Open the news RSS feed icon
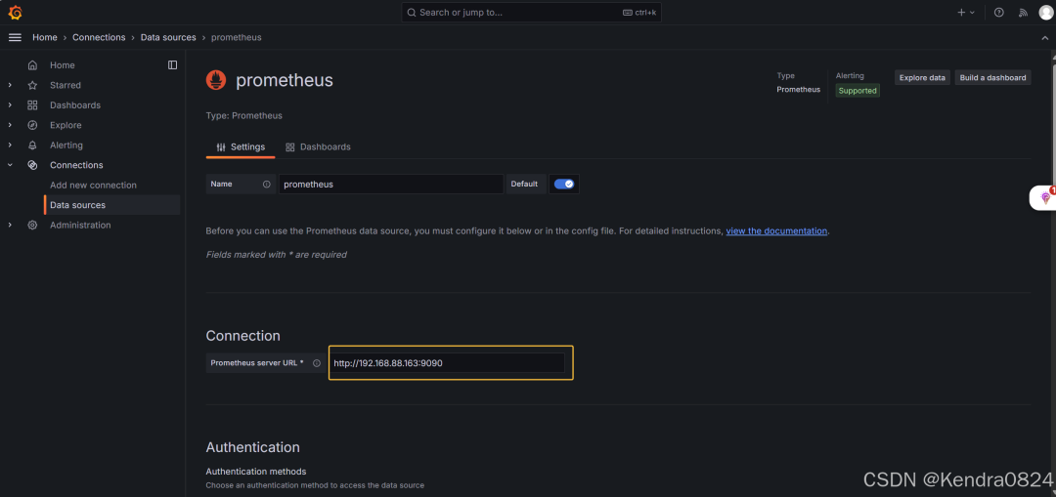This screenshot has width=1056, height=497. click(x=1023, y=12)
